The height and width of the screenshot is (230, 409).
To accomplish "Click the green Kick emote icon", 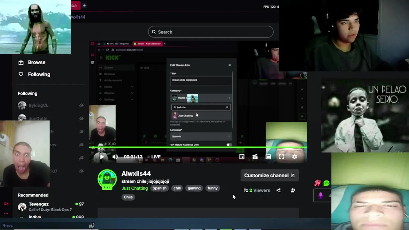I will coord(327,183).
